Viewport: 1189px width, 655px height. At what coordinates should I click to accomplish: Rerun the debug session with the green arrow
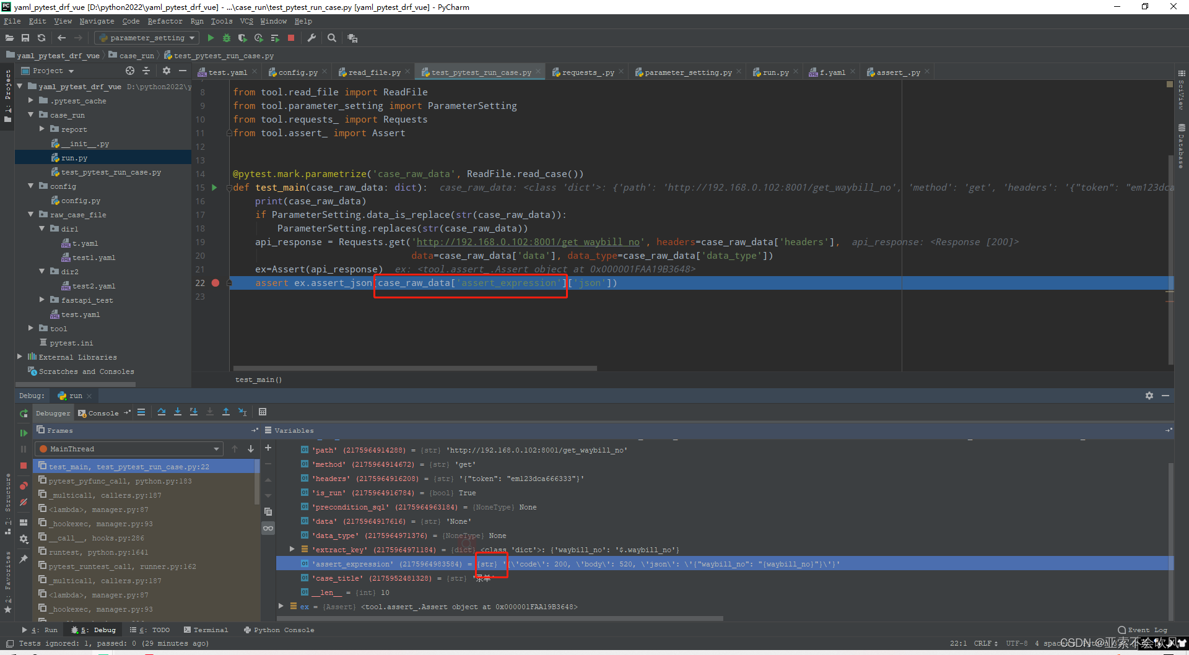(x=24, y=413)
